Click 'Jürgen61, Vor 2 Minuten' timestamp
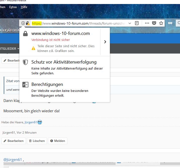Image resolution: width=180 pixels, height=168 pixels. coord(20,133)
